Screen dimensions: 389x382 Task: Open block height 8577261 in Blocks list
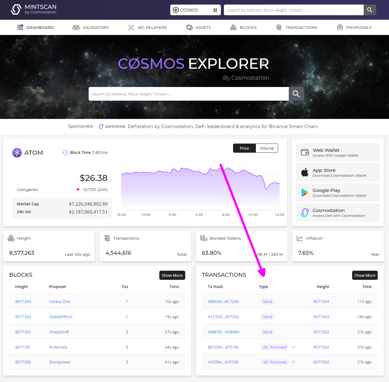tap(23, 347)
